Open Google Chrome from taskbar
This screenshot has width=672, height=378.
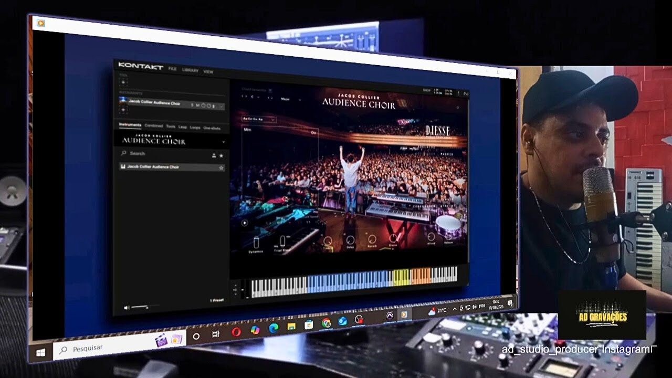[x=326, y=322]
